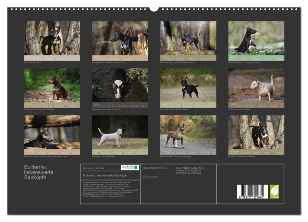Open the bullterrier in tree fork photo

pos(256,132)
